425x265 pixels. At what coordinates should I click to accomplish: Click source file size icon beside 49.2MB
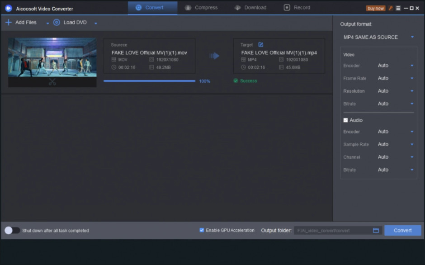(151, 67)
